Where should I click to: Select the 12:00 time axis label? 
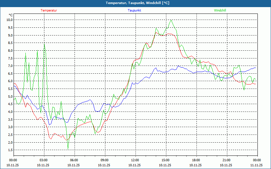click(x=135, y=160)
